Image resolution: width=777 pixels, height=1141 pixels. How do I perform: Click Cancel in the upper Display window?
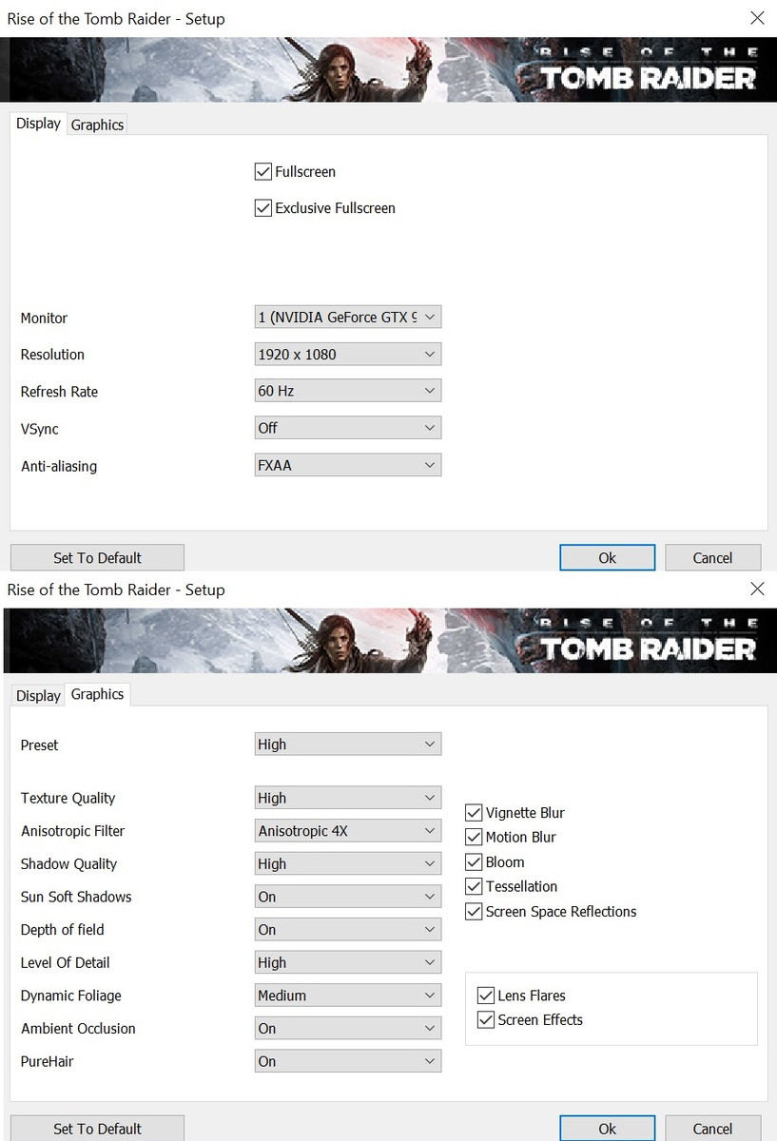pos(712,557)
